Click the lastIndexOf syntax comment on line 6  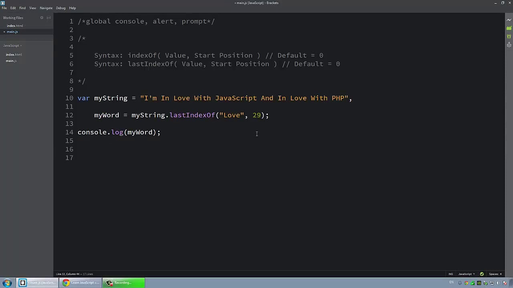coord(217,64)
